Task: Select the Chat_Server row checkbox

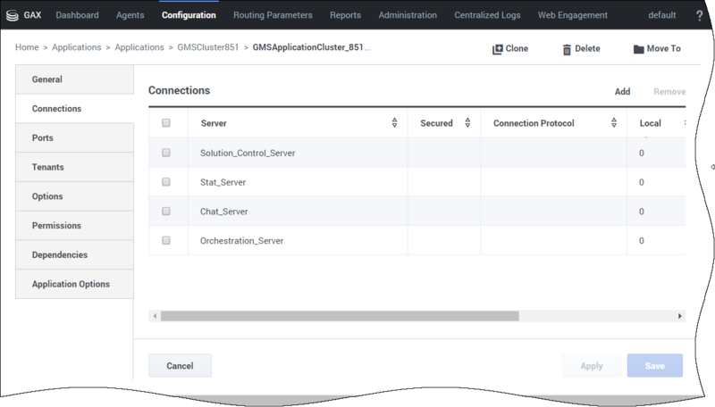Action: tap(166, 212)
